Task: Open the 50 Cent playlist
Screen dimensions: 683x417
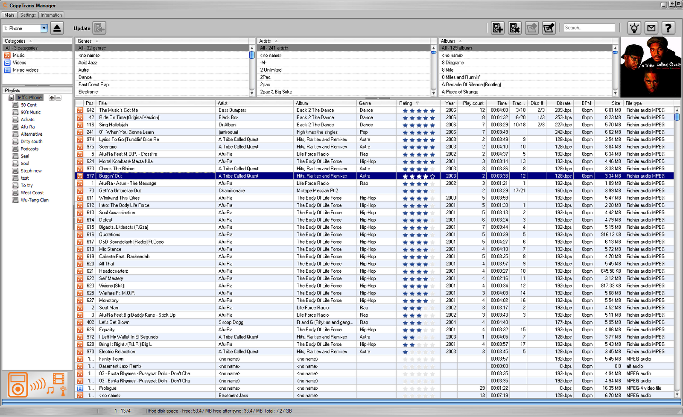Action: click(29, 105)
